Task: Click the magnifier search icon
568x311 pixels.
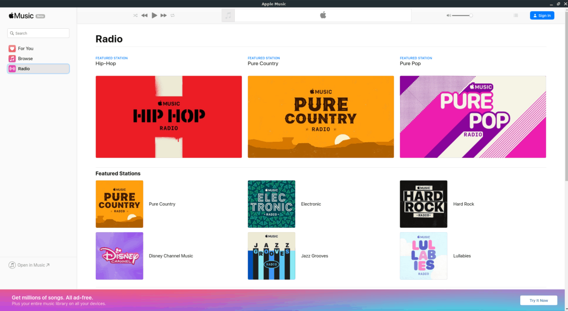Action: tap(12, 34)
